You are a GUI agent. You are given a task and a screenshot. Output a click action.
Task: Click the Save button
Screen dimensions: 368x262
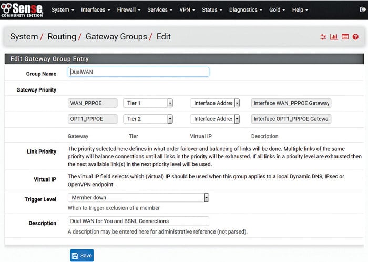coord(81,255)
